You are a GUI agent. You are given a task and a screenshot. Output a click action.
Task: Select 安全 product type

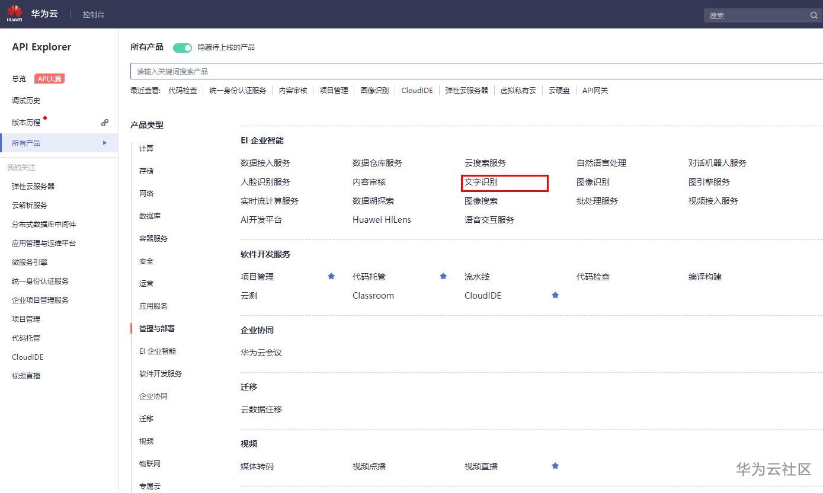pyautogui.click(x=146, y=261)
